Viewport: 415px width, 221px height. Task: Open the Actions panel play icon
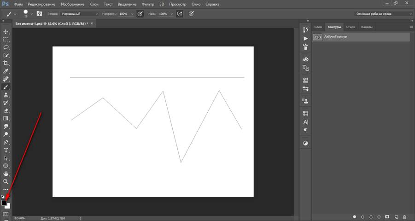click(x=305, y=38)
